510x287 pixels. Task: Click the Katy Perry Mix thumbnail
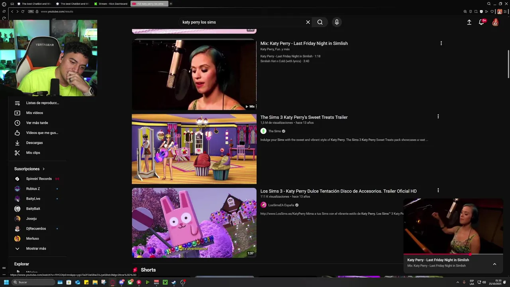pos(194,75)
